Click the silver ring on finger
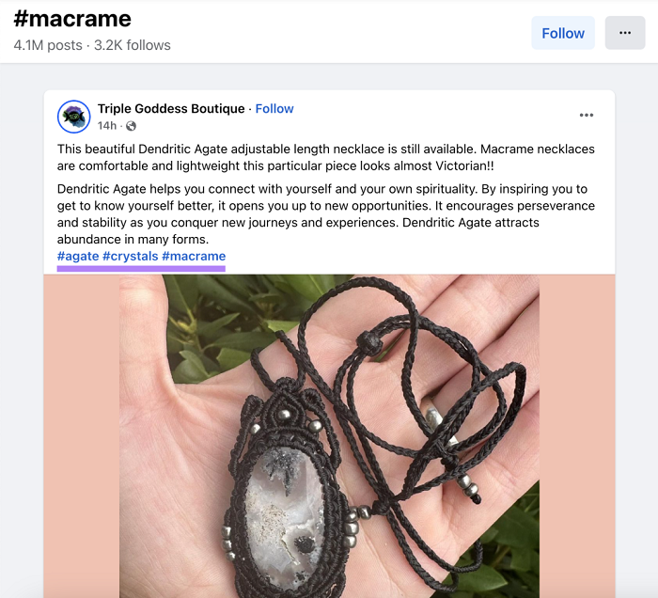 point(435,419)
